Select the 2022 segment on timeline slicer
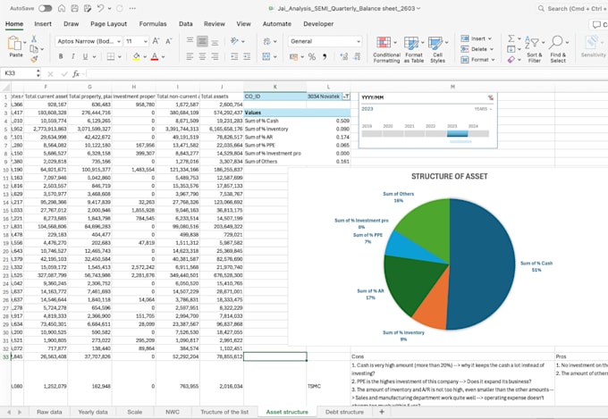The image size is (608, 419). point(435,134)
